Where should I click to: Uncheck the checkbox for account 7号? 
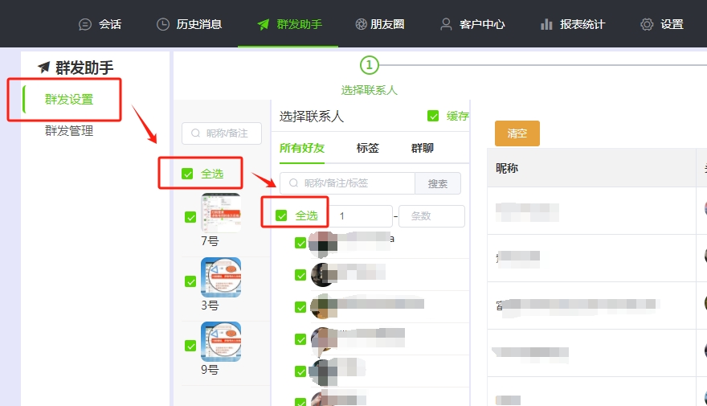[x=190, y=217]
